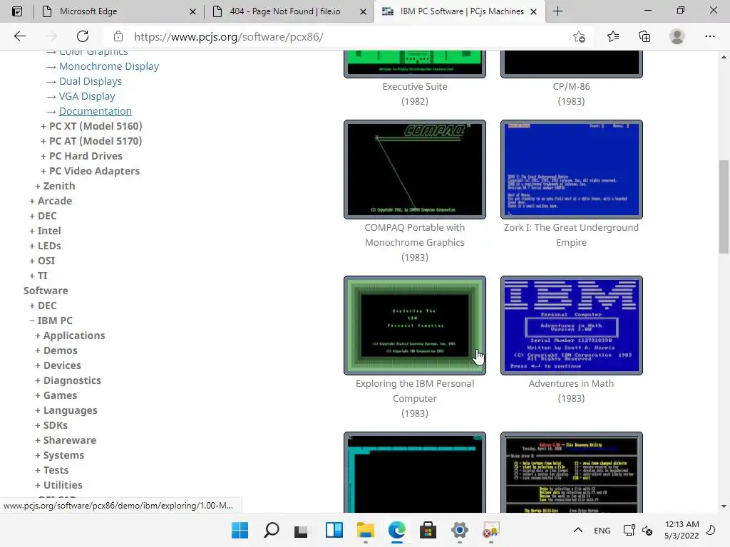This screenshot has height=547, width=730.
Task: View site information lock icon
Action: coord(118,36)
